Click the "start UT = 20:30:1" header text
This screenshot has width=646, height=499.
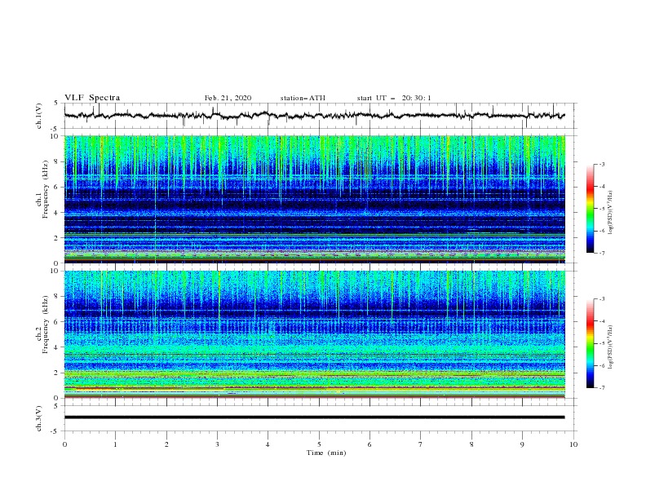tap(394, 98)
